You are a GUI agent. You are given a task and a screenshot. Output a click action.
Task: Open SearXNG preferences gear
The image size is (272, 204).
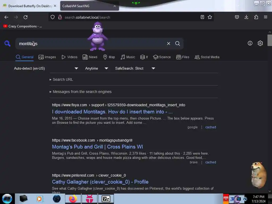tap(260, 43)
